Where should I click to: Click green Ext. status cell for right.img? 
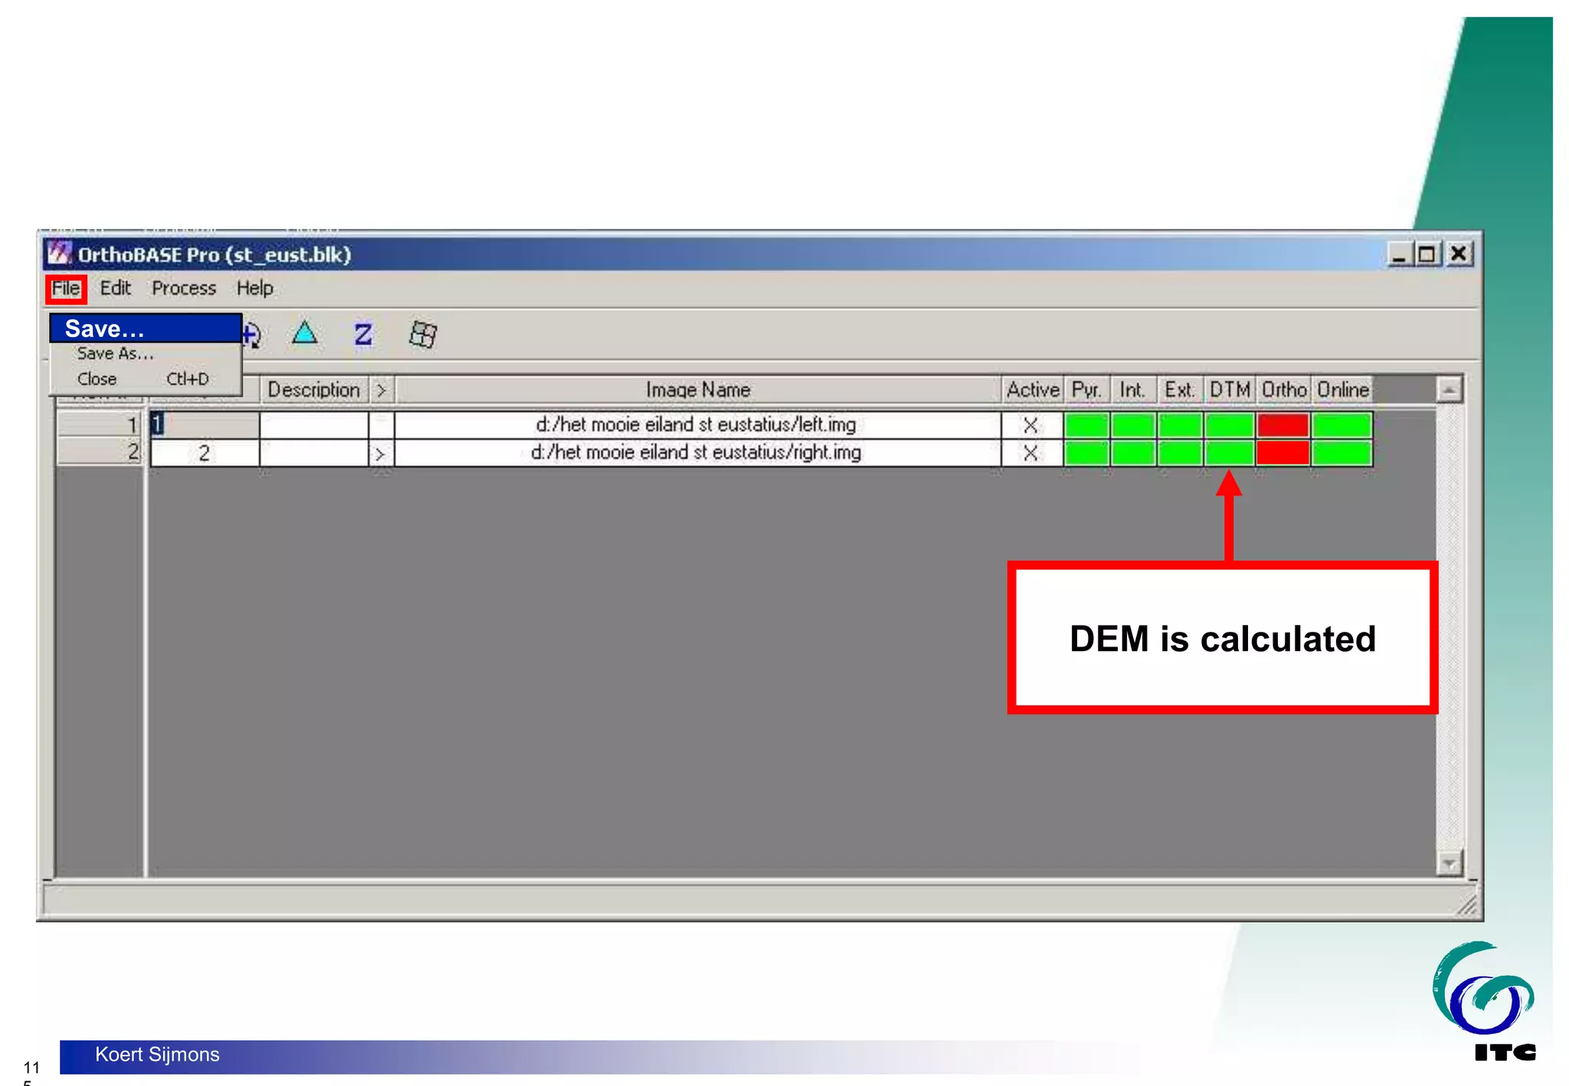click(1180, 453)
